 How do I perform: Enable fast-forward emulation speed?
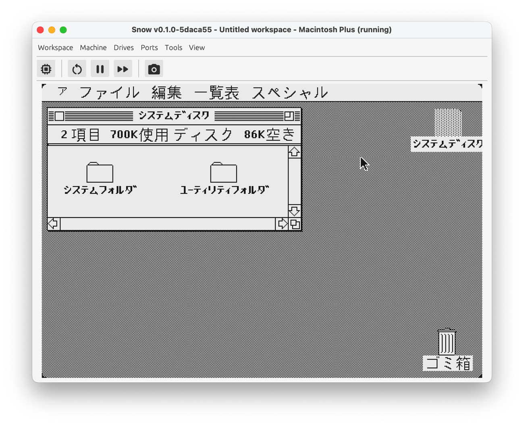[x=123, y=69]
